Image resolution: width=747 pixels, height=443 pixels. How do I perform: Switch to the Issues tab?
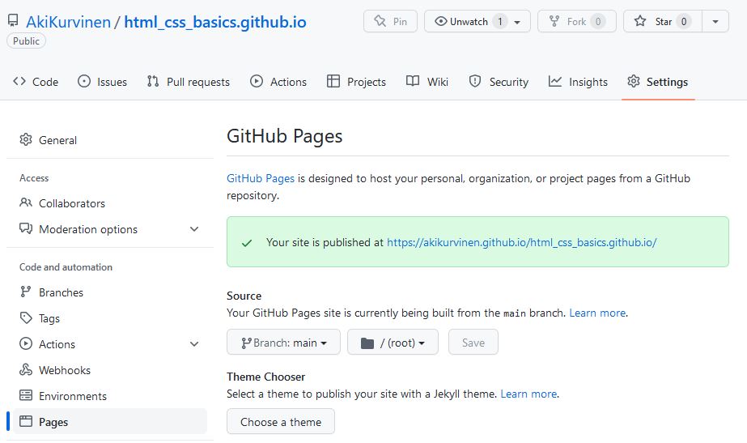[x=103, y=82]
